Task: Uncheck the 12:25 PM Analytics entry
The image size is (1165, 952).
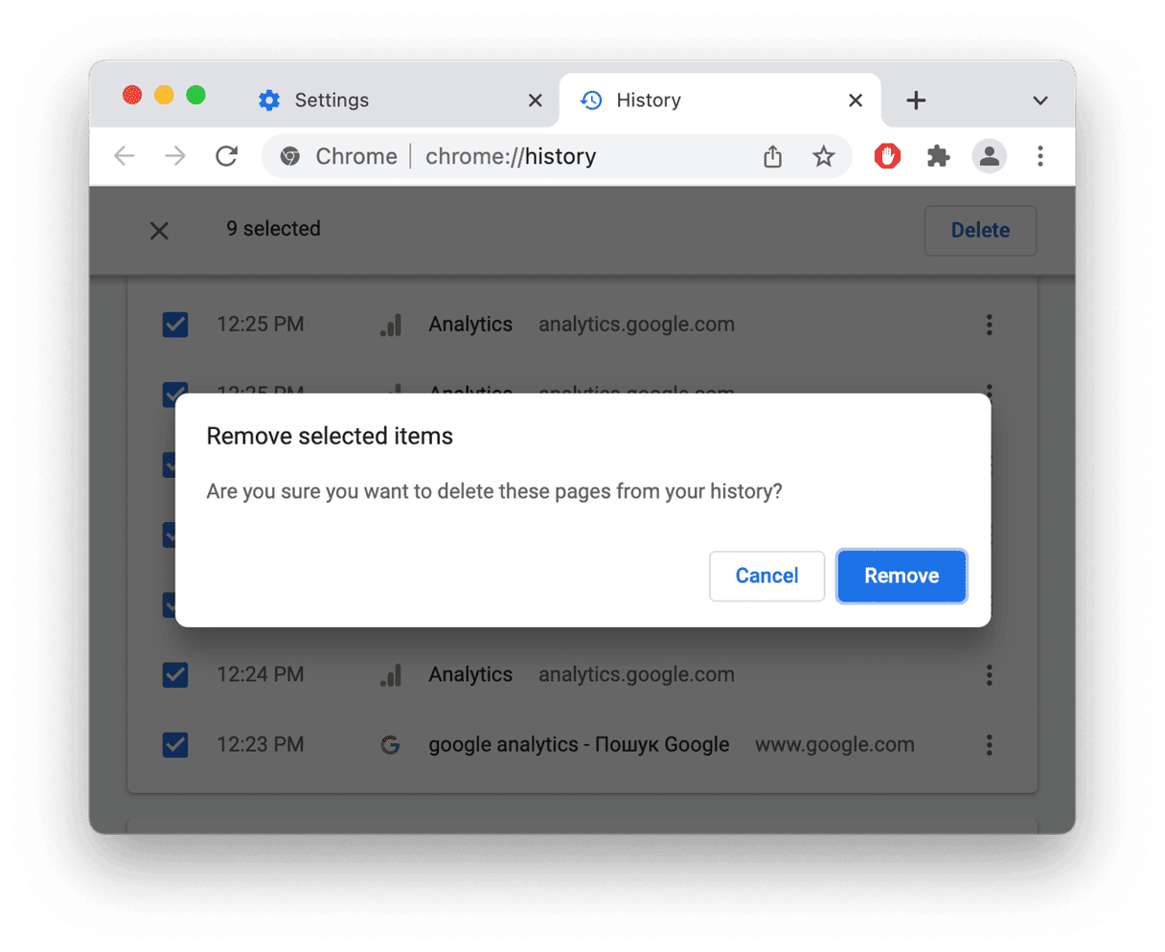Action: click(x=175, y=325)
